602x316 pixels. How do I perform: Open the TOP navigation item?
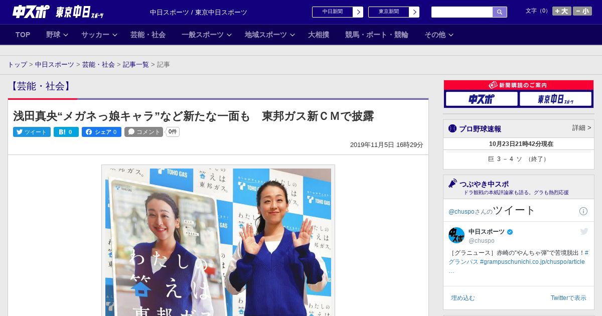click(23, 35)
